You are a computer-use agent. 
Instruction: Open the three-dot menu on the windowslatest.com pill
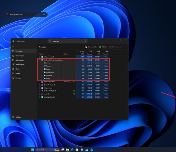[x=44, y=14]
